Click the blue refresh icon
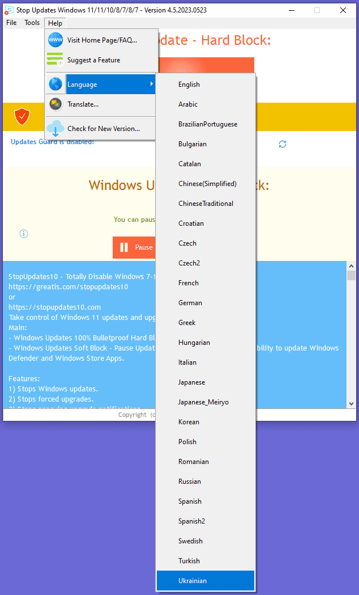The height and width of the screenshot is (595, 359). tap(283, 144)
